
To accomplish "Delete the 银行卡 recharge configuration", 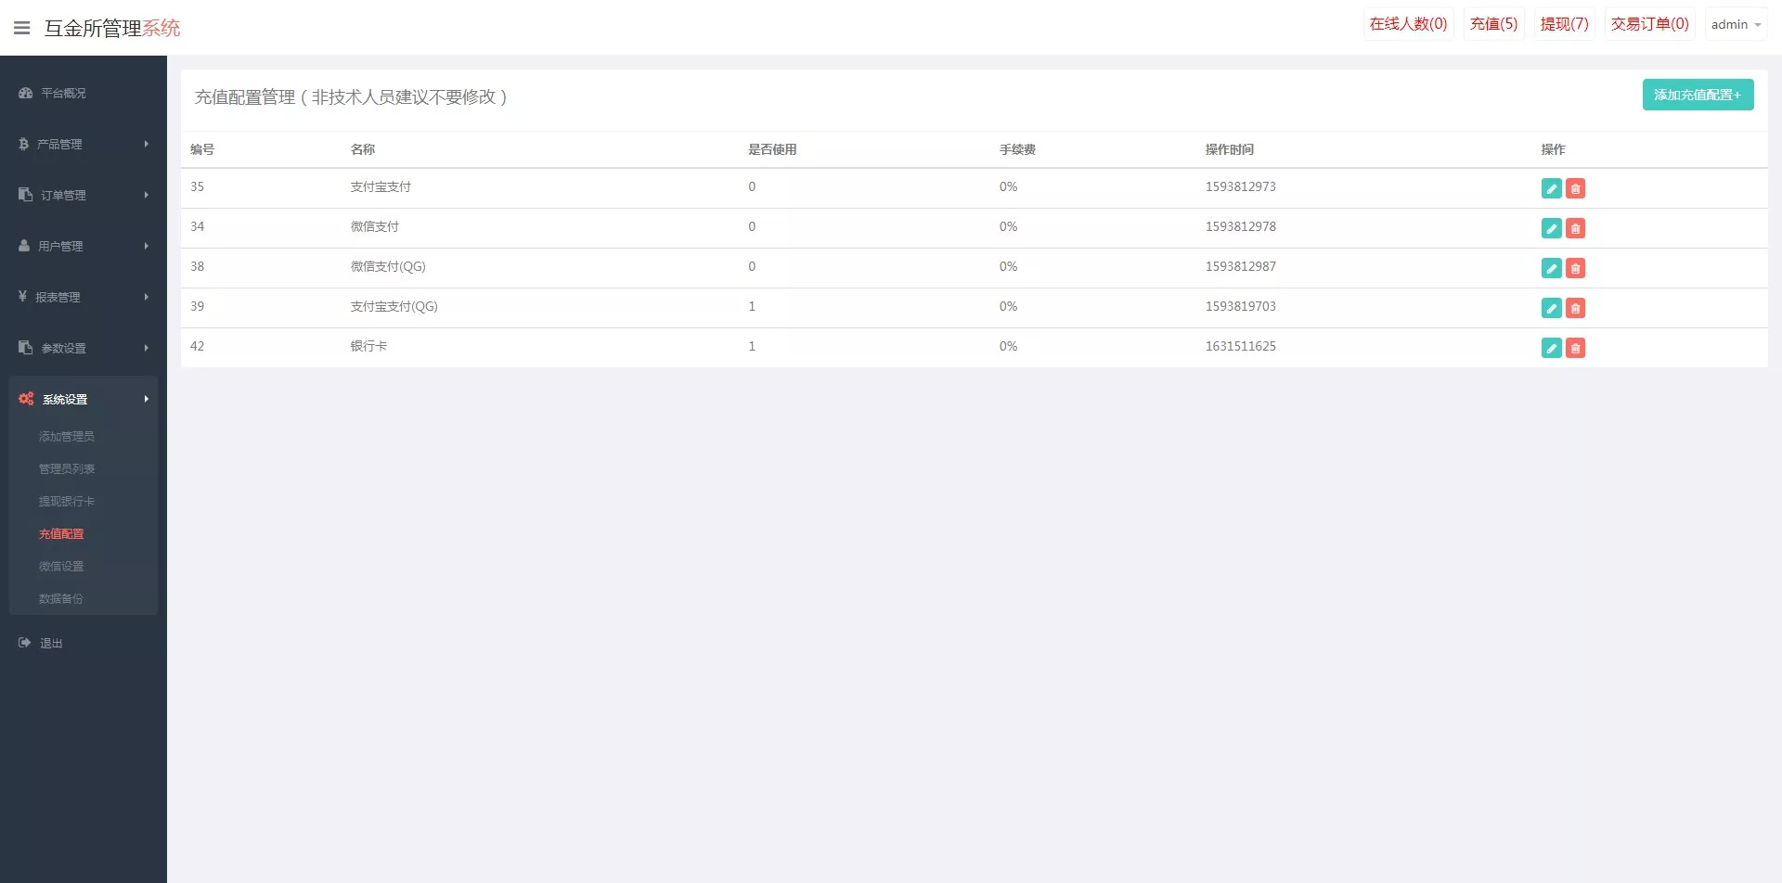I will pos(1575,348).
